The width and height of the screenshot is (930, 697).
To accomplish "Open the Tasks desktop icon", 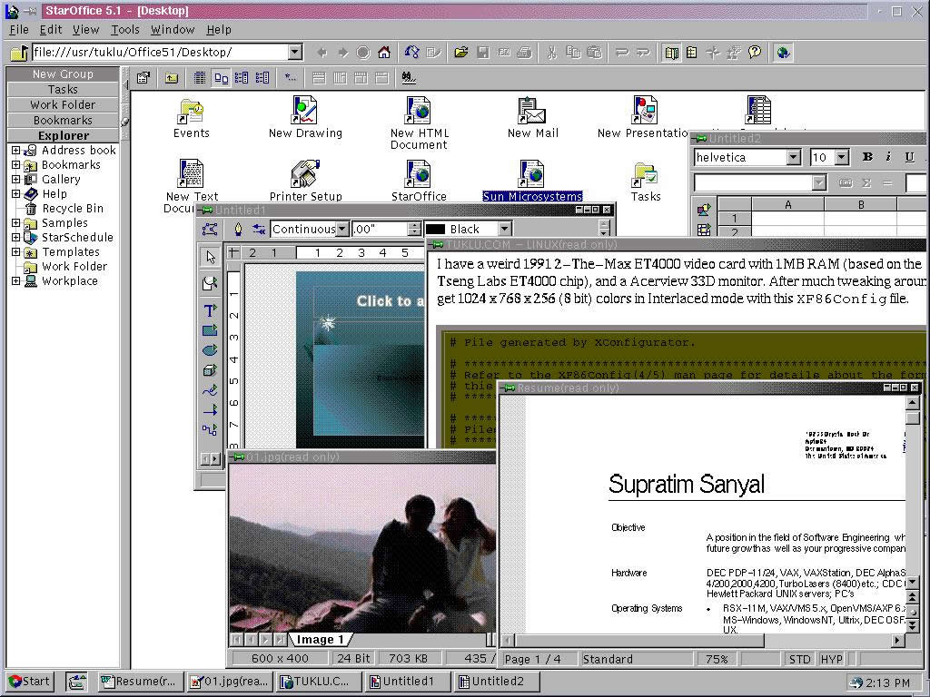I will (x=646, y=181).
